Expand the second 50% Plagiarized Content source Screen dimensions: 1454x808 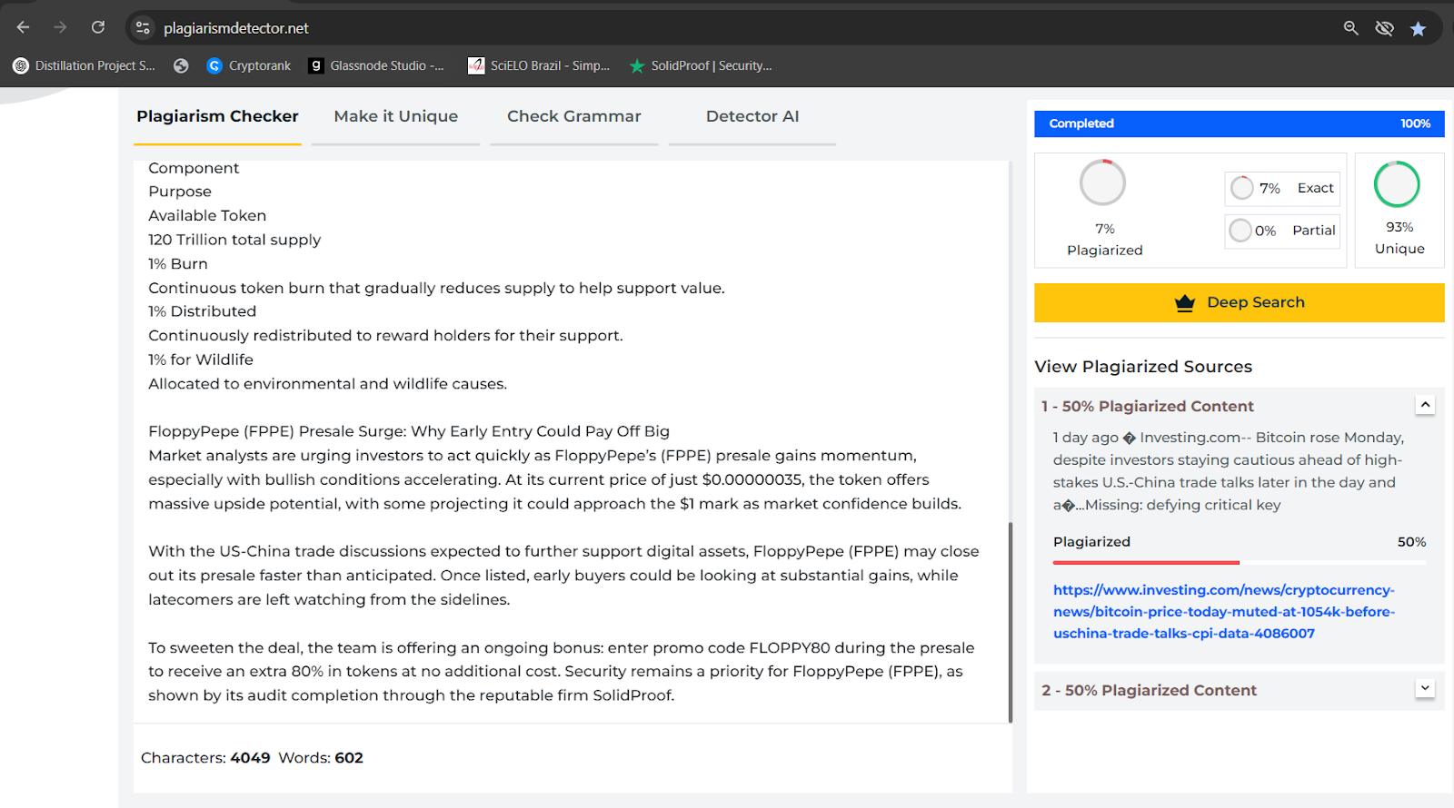[1425, 688]
